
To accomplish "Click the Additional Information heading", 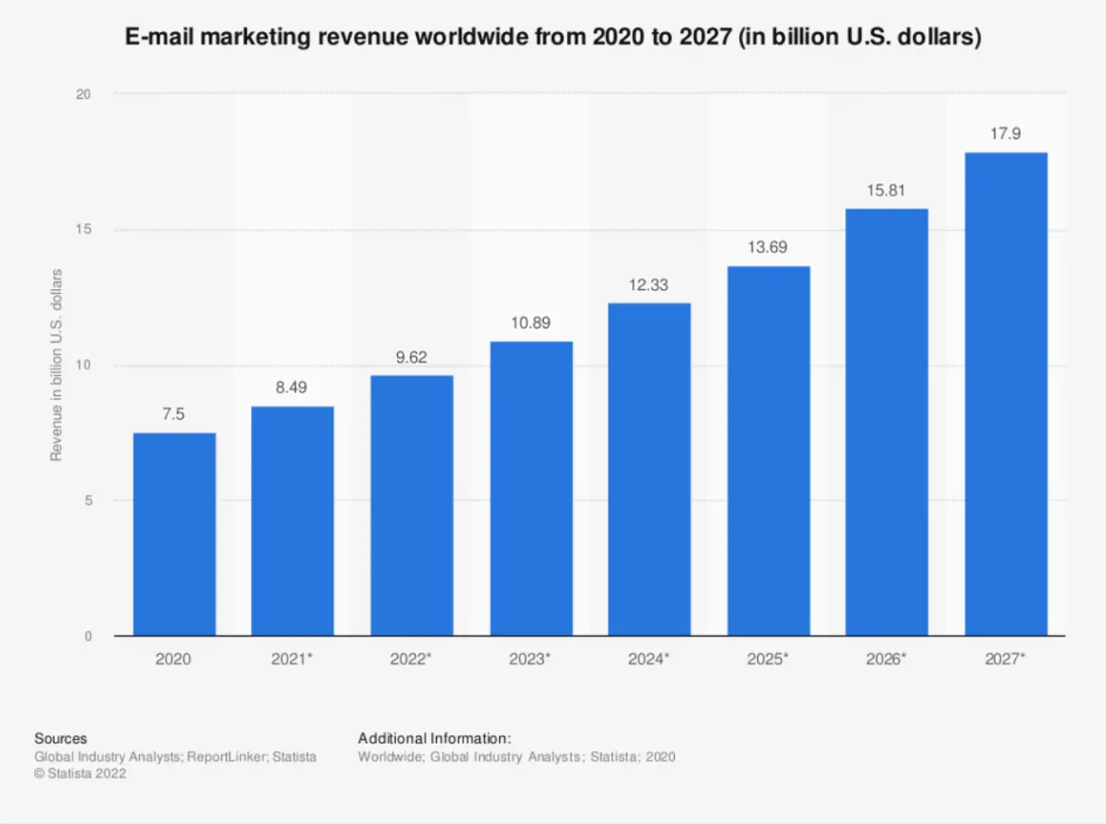I will coord(433,737).
